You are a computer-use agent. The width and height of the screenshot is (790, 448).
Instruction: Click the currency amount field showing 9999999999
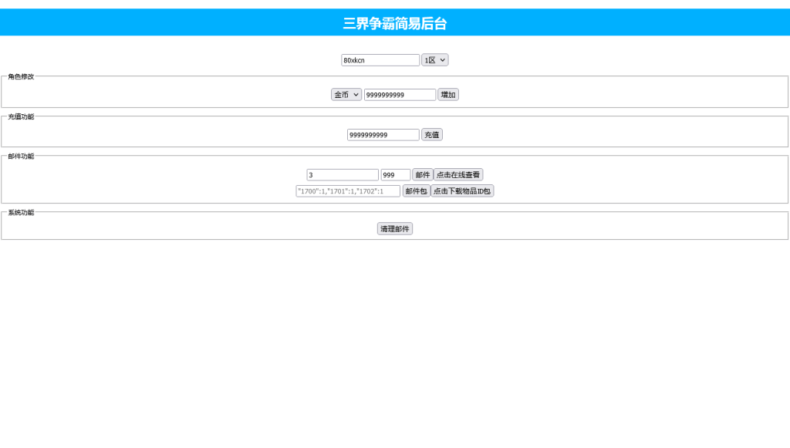coord(399,94)
